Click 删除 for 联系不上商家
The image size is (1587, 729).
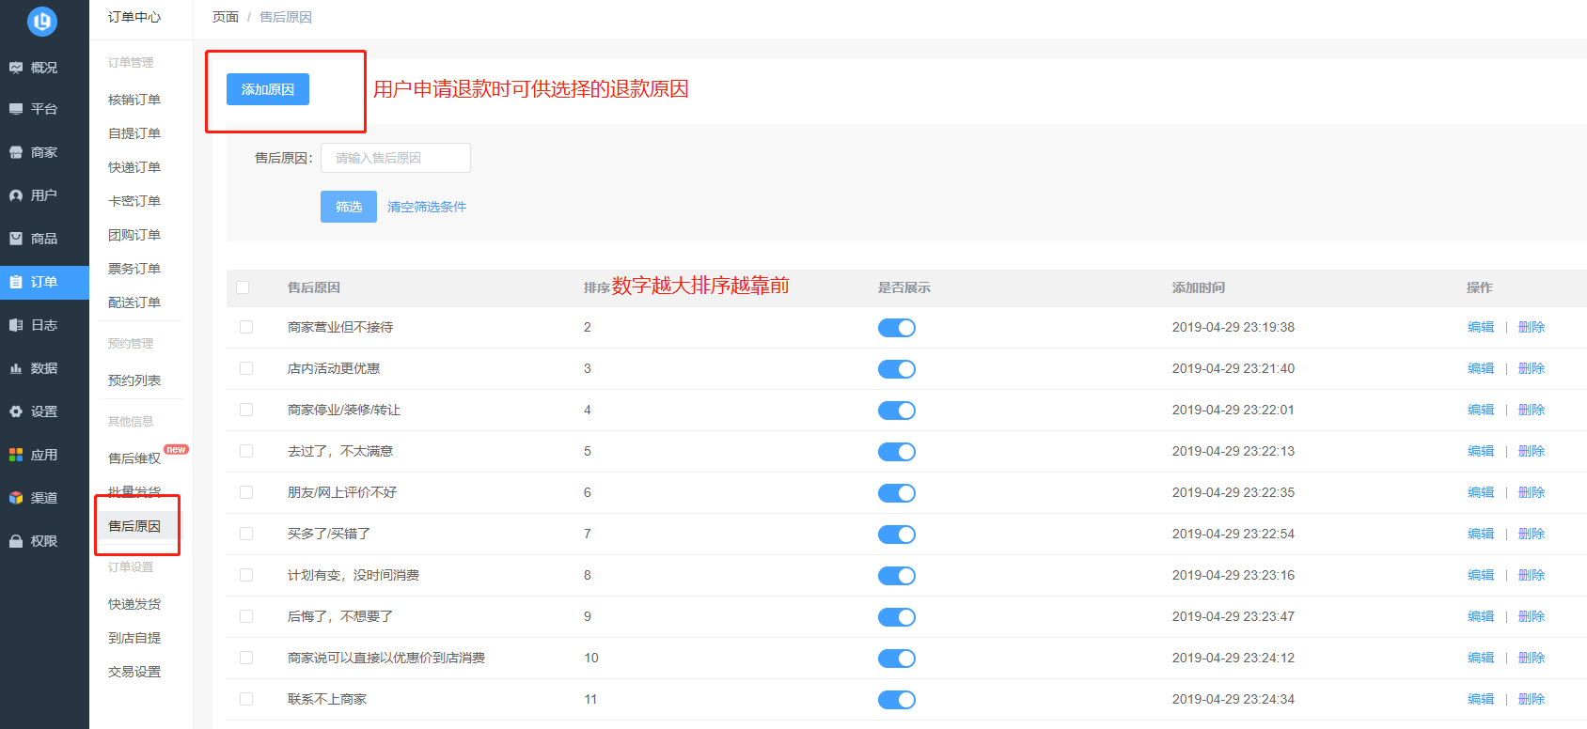1532,699
